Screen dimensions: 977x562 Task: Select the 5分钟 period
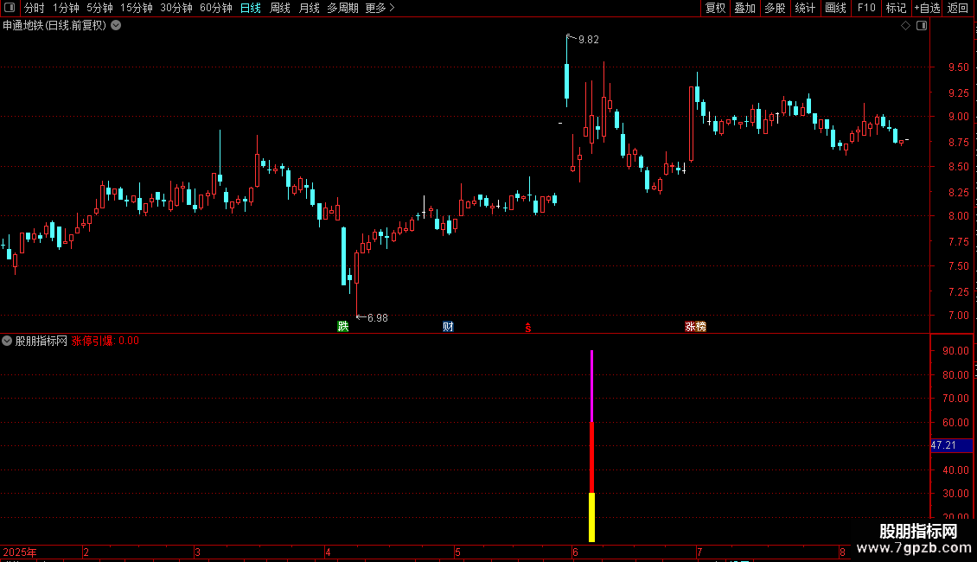click(99, 8)
